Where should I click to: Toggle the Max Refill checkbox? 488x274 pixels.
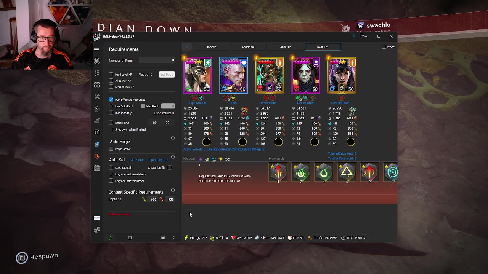(x=143, y=106)
